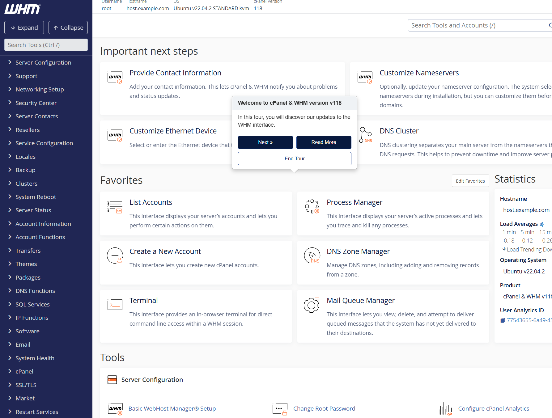Select the DNS Zone Manager globe icon
The image size is (552, 418).
[x=312, y=255]
